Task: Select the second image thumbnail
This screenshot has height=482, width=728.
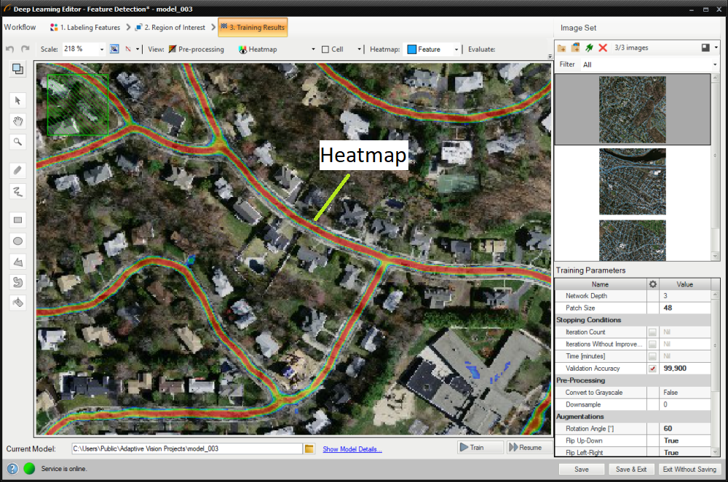Action: pyautogui.click(x=632, y=182)
